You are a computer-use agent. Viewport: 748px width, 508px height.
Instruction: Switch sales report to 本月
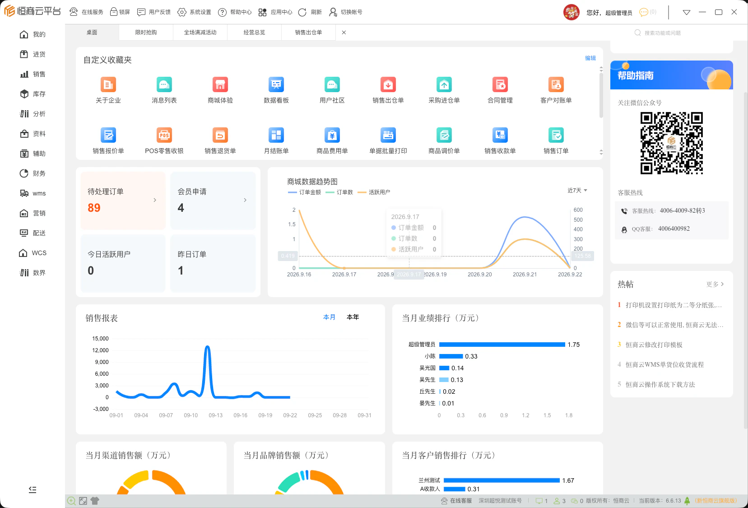(329, 317)
